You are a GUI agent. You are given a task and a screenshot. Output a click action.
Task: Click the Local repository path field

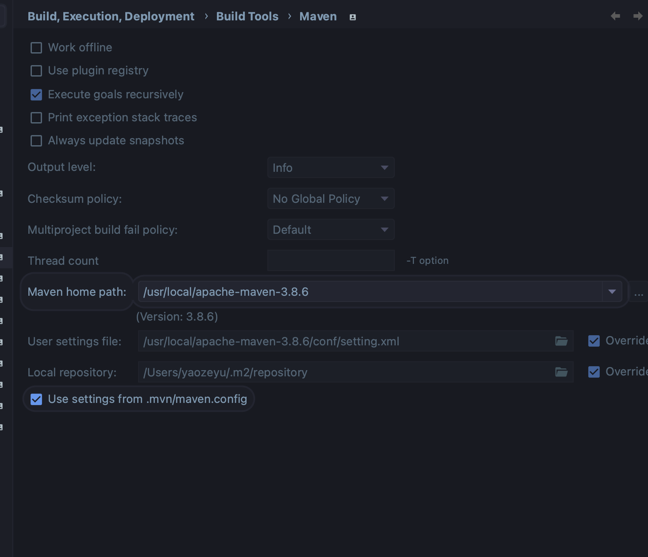pos(356,372)
